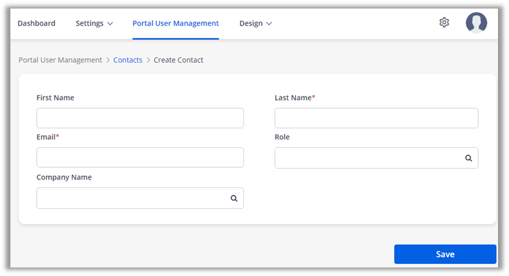The height and width of the screenshot is (276, 509).
Task: Click into the Email text box
Action: click(x=140, y=158)
